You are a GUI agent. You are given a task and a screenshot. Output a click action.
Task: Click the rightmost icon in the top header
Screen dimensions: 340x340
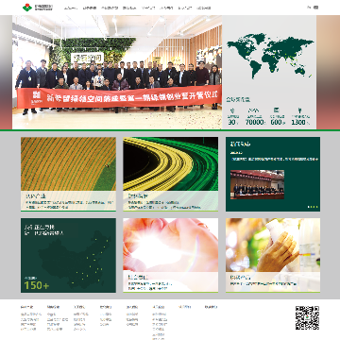(315, 8)
